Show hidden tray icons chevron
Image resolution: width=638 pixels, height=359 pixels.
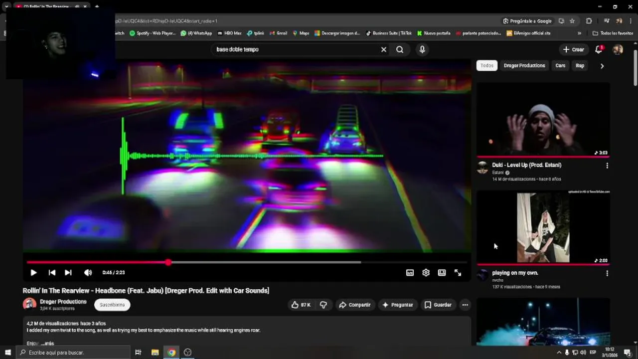pyautogui.click(x=559, y=353)
